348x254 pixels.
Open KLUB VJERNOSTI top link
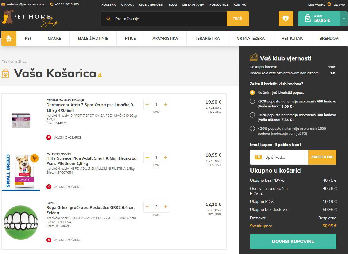tap(151, 4)
